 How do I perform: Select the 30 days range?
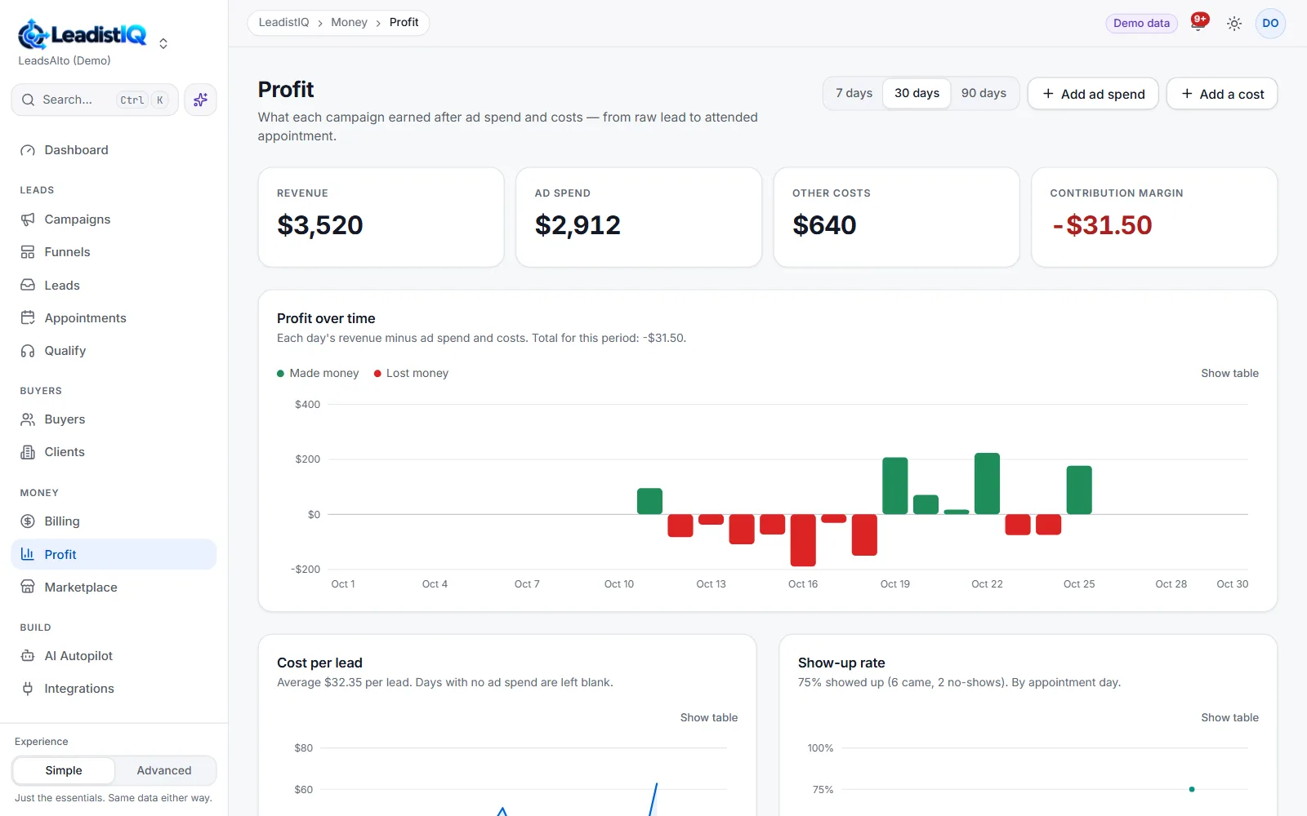tap(917, 93)
